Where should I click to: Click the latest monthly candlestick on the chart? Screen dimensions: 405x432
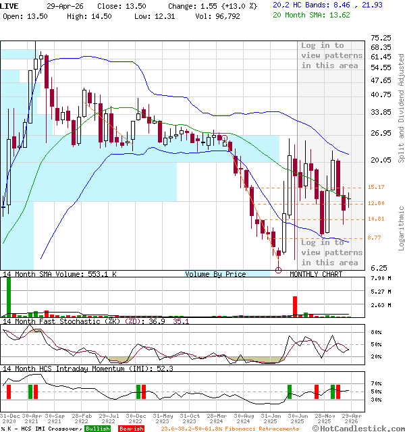point(348,198)
